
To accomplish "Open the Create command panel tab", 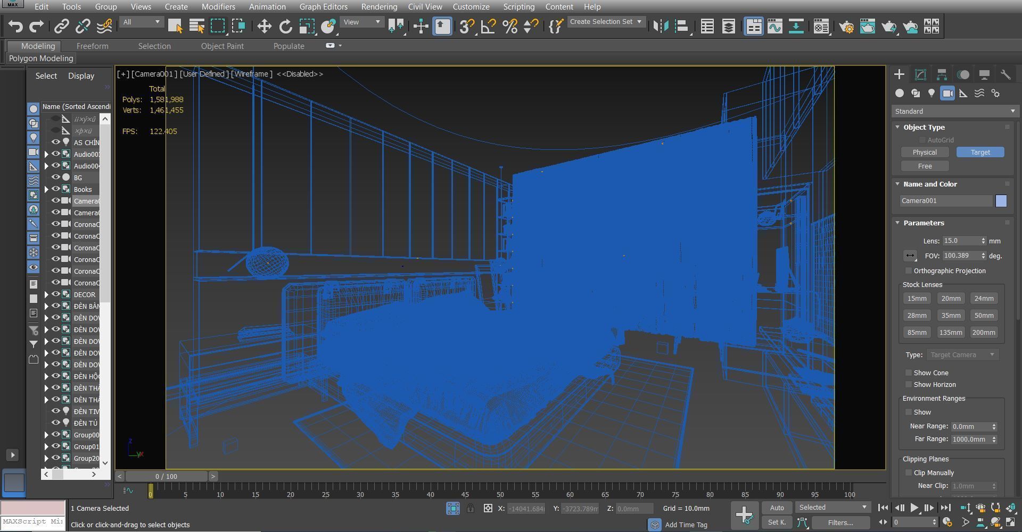I will (899, 74).
